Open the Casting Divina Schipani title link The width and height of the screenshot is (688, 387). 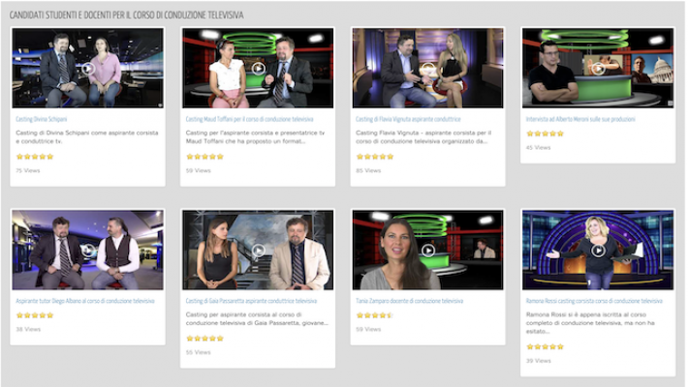tap(40, 119)
